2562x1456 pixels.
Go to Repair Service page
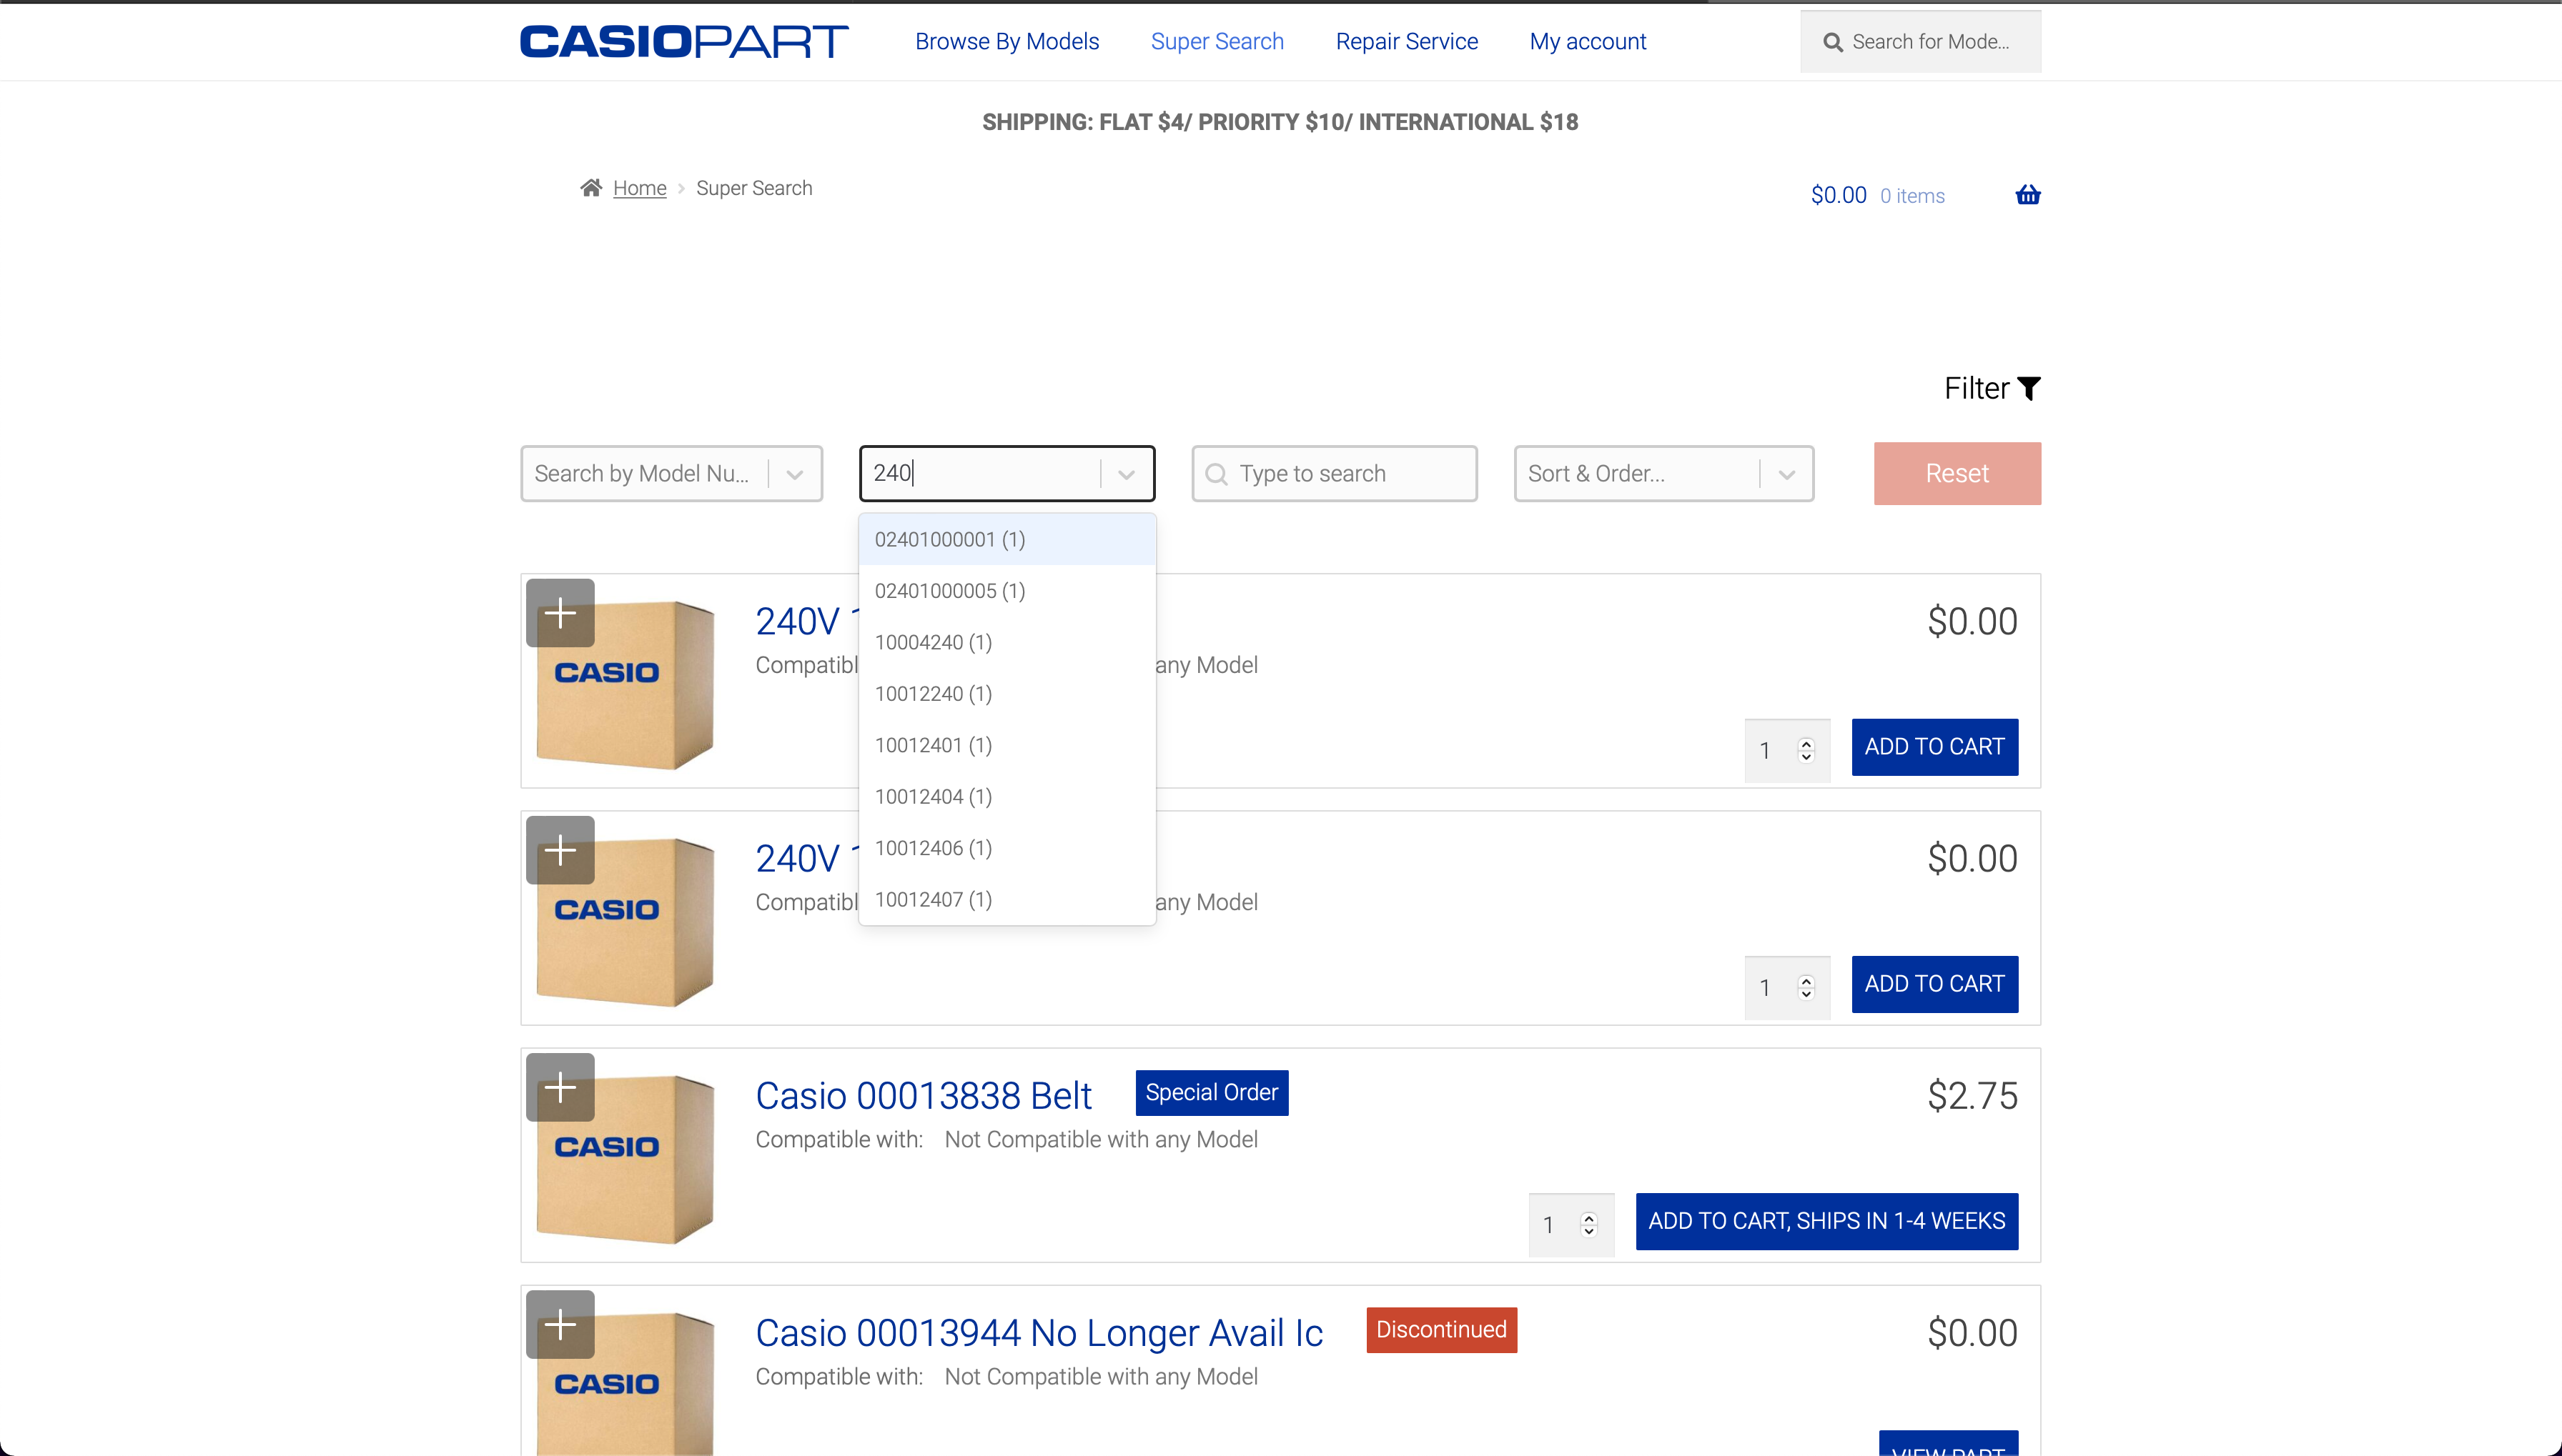[1407, 41]
